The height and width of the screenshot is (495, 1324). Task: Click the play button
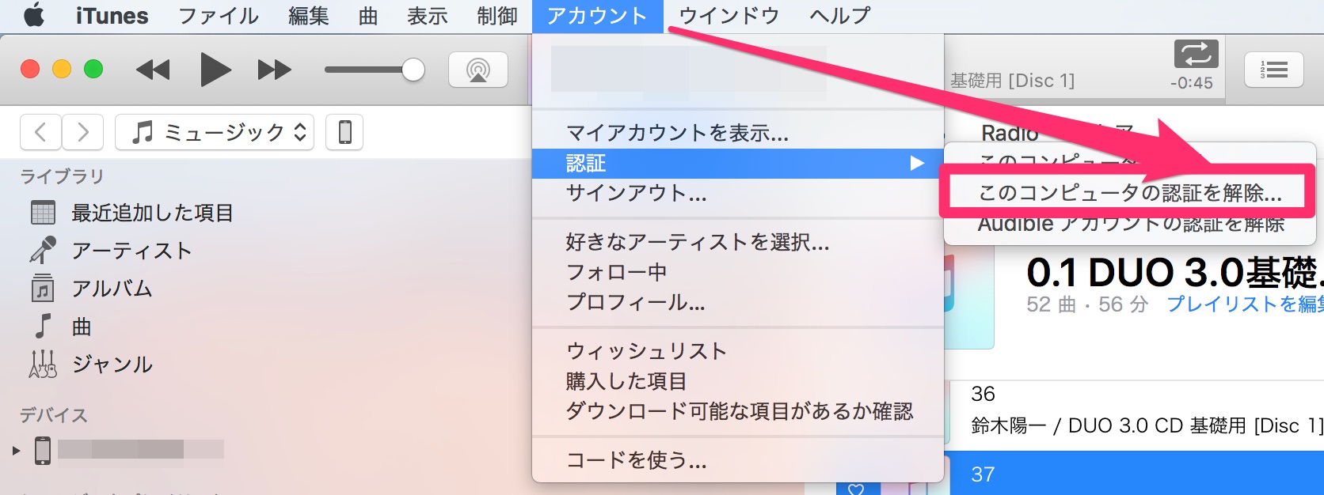[x=215, y=70]
